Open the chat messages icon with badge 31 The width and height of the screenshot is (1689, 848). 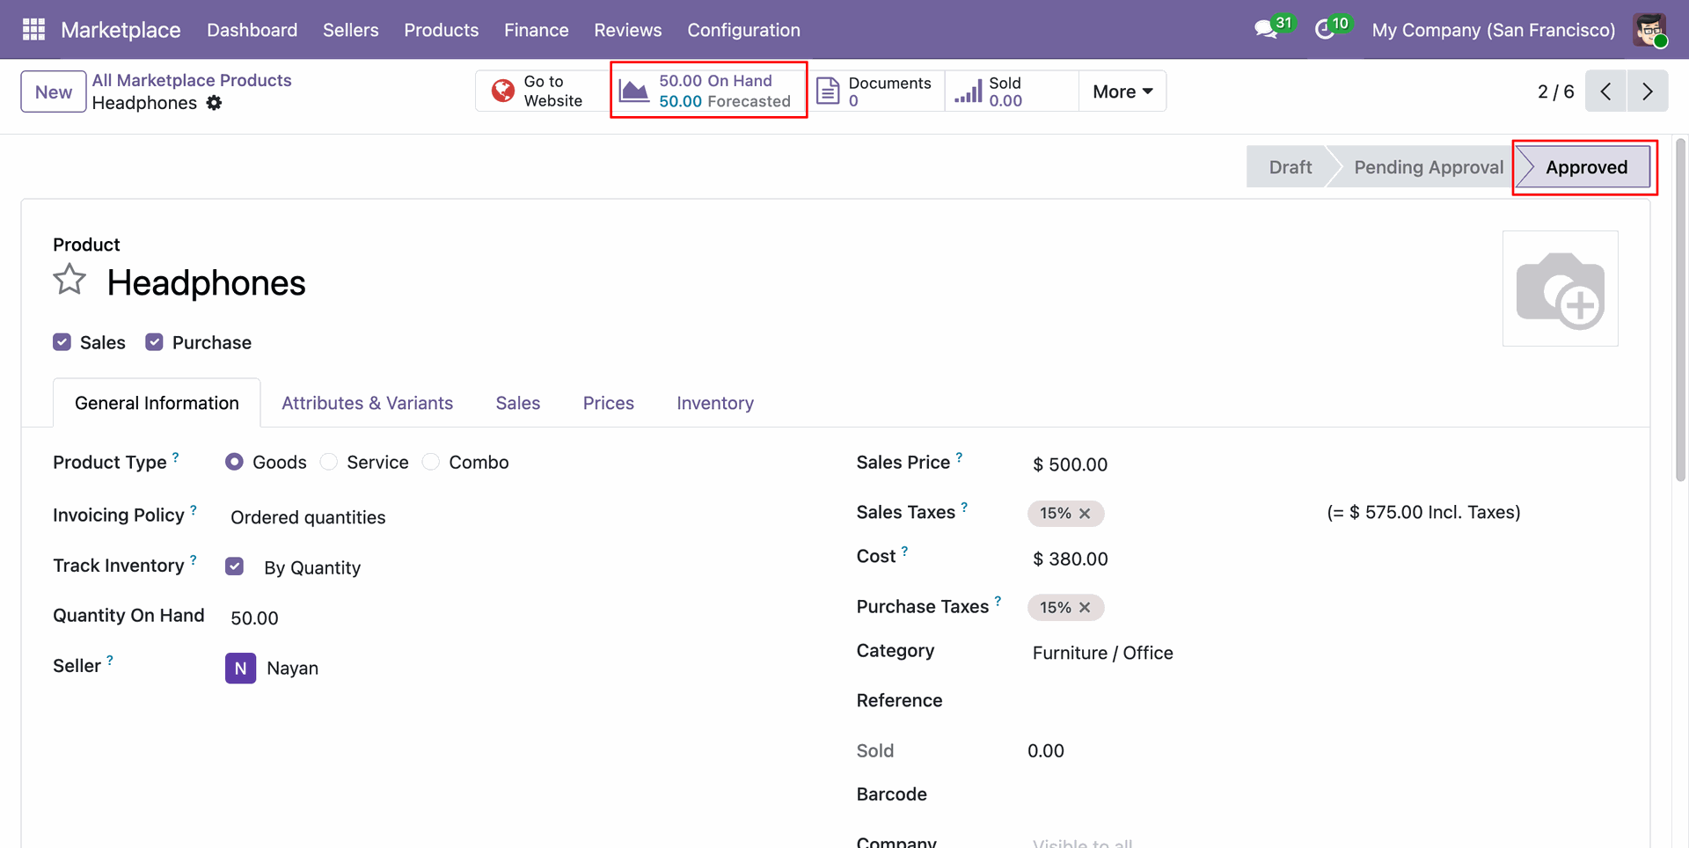1267,30
